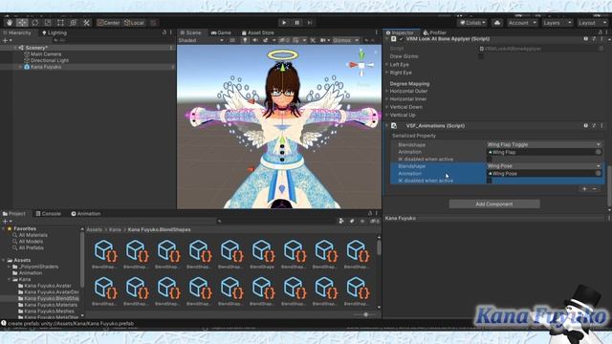Switch to the Animation tab
612x344 pixels.
[86, 214]
